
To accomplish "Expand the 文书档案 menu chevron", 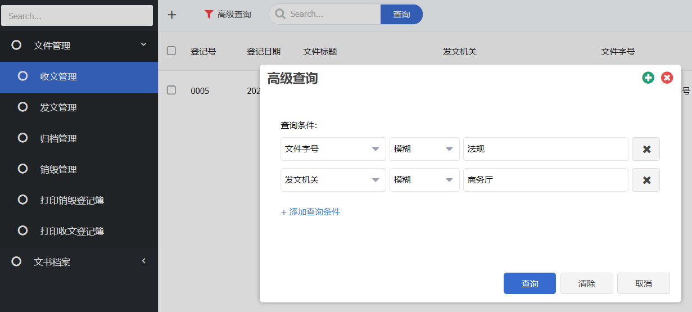I will tap(143, 261).
